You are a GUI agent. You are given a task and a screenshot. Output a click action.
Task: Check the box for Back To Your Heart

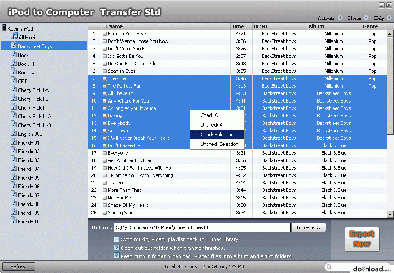coord(105,34)
